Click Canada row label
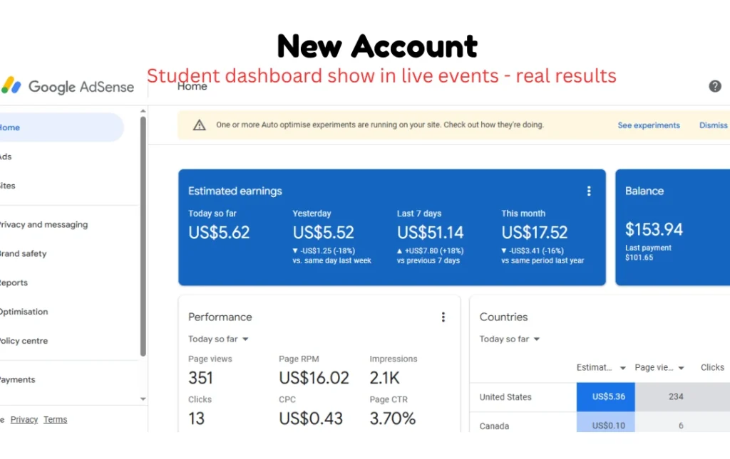Viewport: 730px width, 459px height. [494, 426]
